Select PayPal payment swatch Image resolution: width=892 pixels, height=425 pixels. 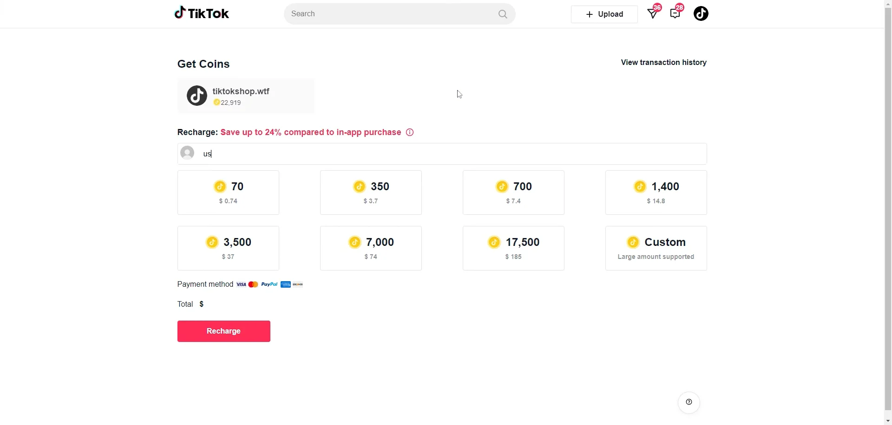click(x=269, y=284)
